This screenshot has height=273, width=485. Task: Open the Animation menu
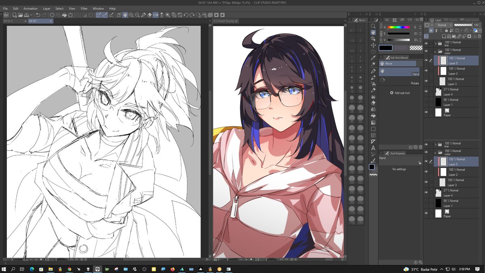(30, 8)
